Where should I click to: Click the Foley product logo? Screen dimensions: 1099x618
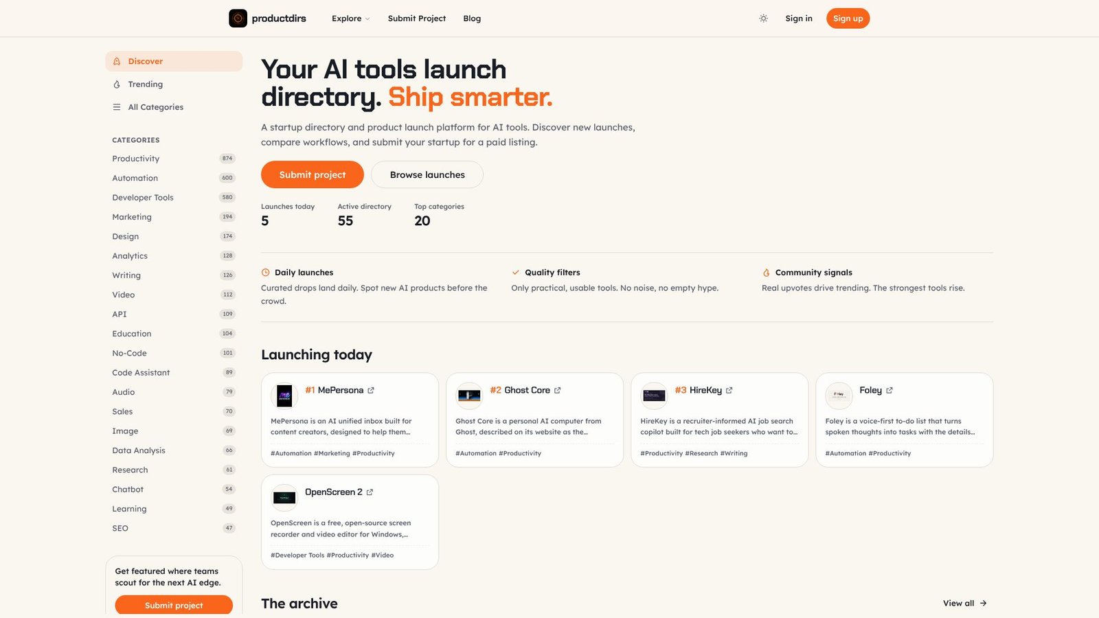click(x=839, y=396)
